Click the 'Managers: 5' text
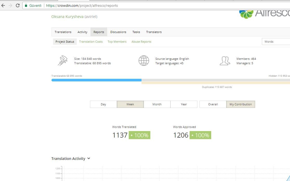290x181 pixels. point(245,63)
